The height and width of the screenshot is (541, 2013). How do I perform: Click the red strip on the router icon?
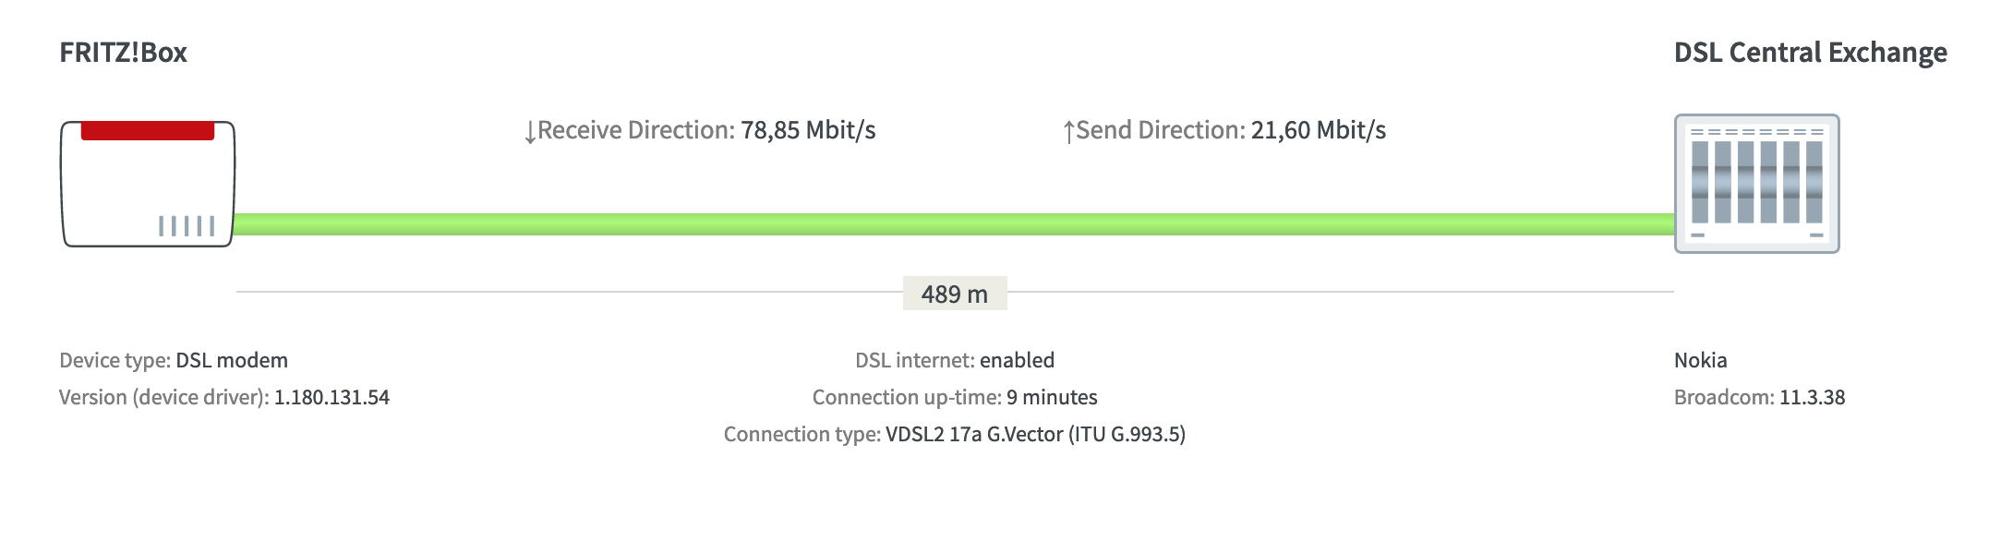point(148,131)
